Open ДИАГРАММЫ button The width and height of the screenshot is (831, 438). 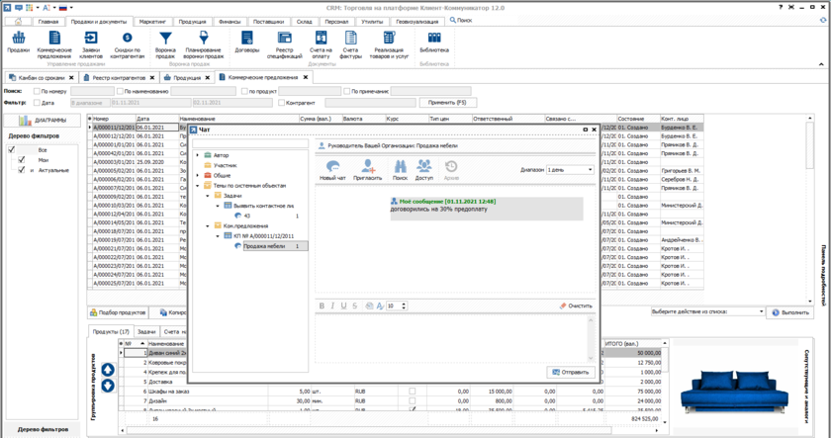click(x=43, y=121)
